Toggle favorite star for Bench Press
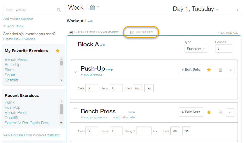 [x=209, y=112]
